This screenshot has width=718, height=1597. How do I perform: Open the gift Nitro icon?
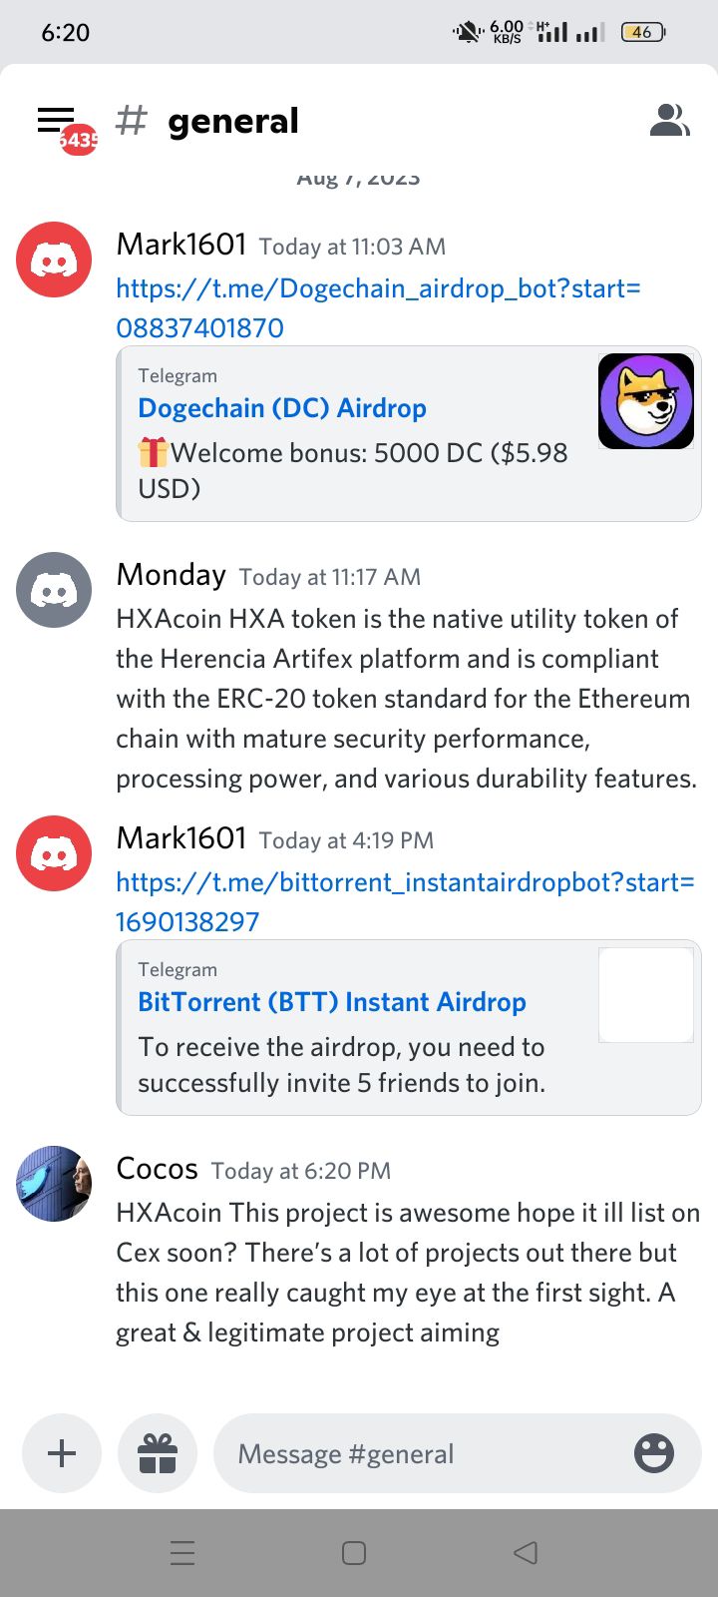tap(158, 1453)
